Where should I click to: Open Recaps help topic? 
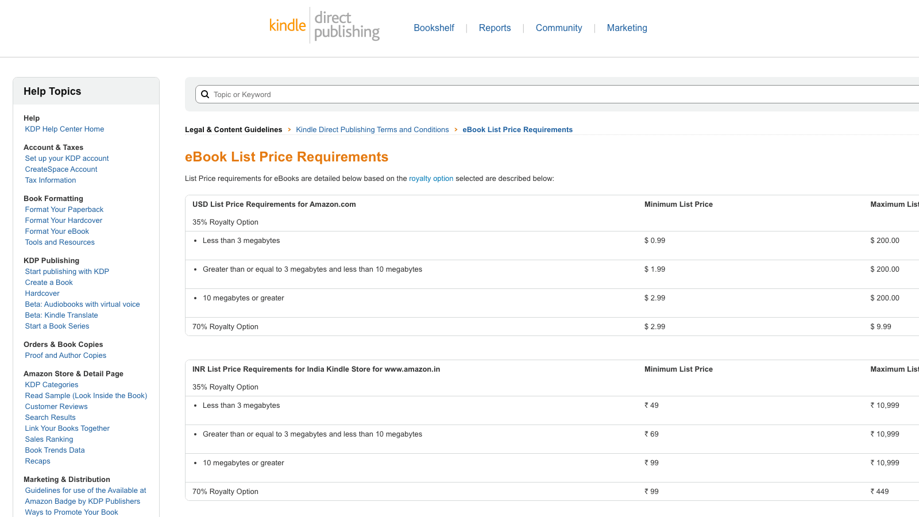[37, 461]
